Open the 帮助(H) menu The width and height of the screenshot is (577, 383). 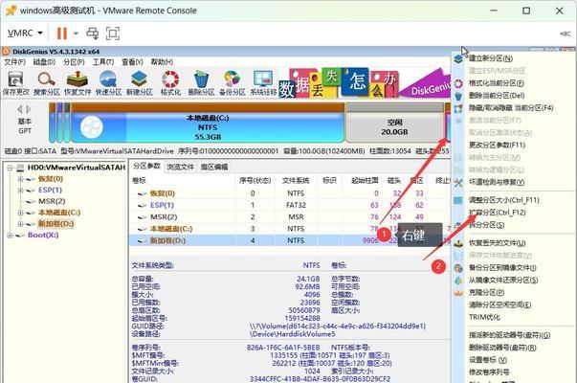pyautogui.click(x=162, y=62)
